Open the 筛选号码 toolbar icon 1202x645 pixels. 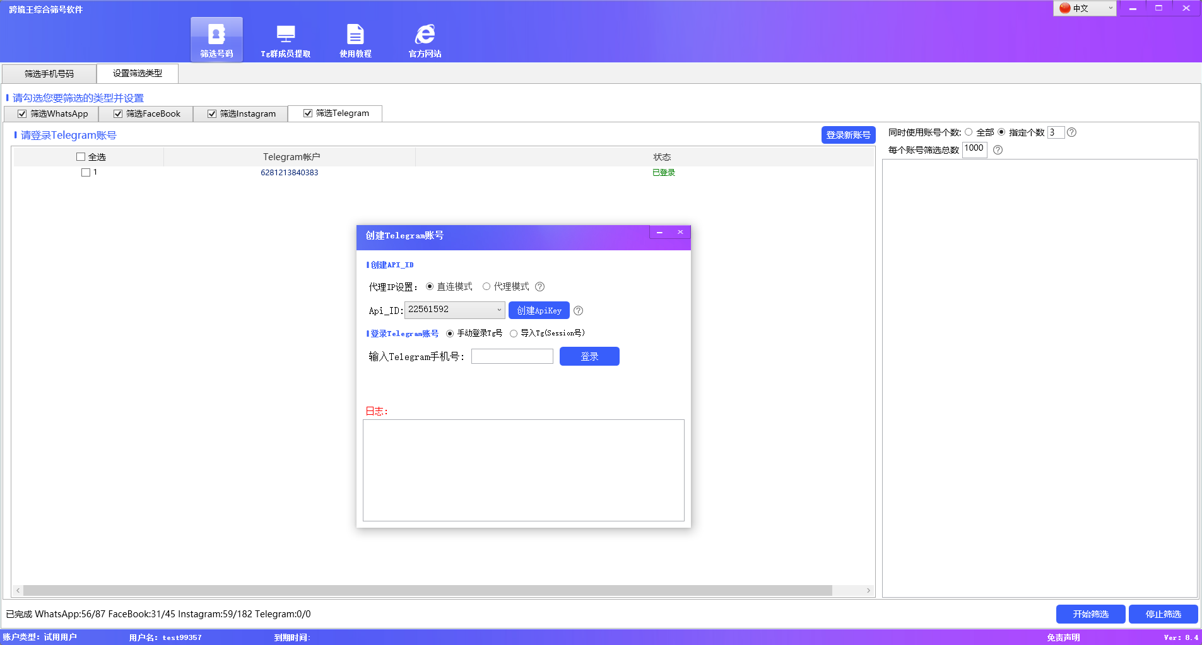pos(216,39)
